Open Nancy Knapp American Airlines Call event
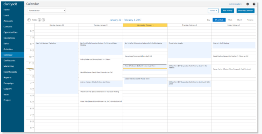 click(x=145, y=58)
